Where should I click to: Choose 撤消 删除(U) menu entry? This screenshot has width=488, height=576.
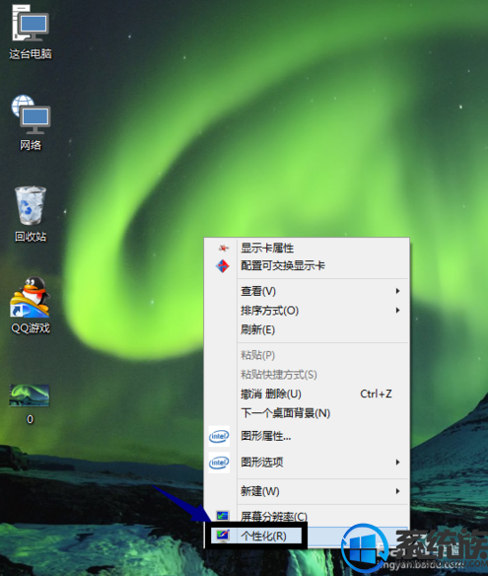tap(307, 395)
